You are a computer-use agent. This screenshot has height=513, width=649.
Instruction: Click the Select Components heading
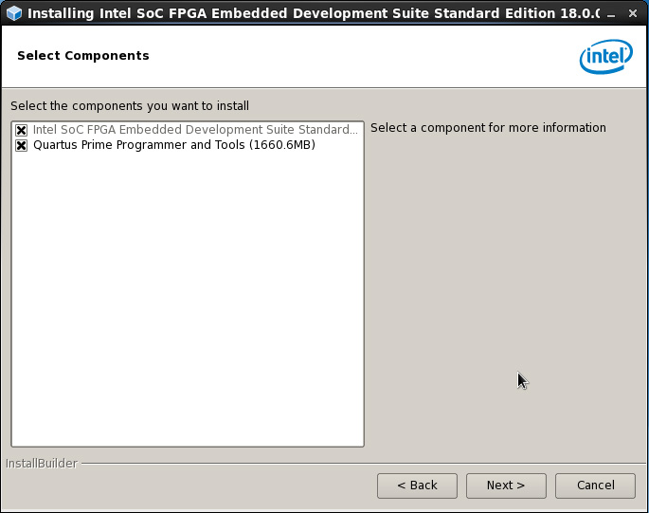[x=83, y=56]
